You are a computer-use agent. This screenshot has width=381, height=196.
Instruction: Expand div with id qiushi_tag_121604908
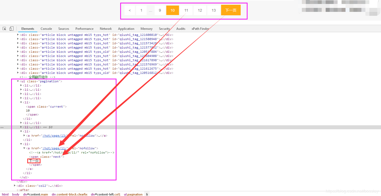(x=18, y=56)
